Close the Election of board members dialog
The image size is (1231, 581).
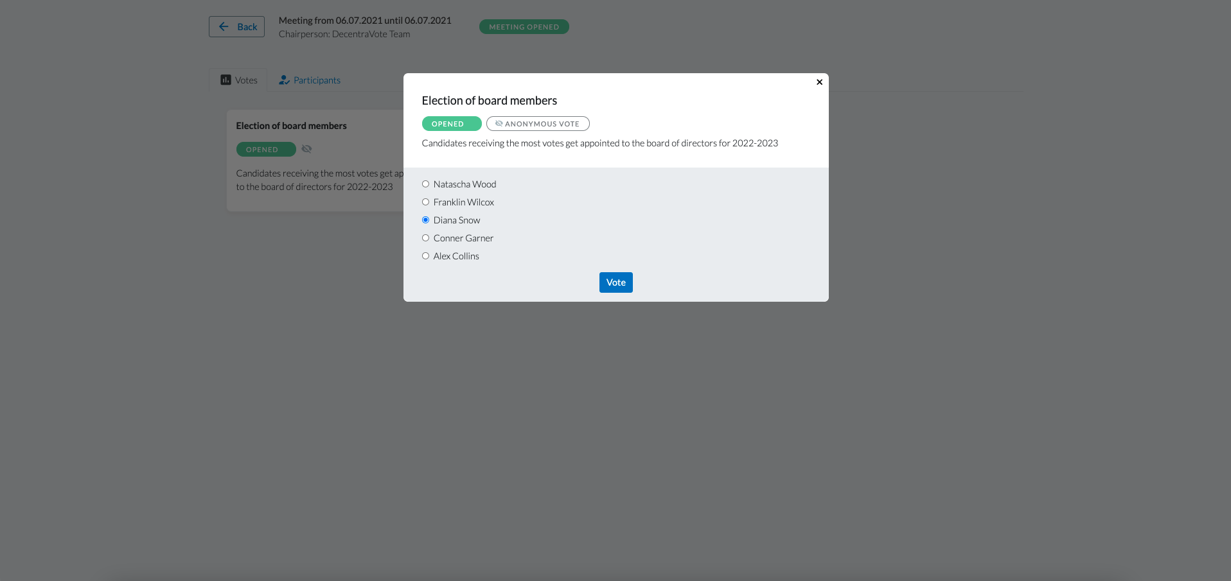[x=819, y=82]
